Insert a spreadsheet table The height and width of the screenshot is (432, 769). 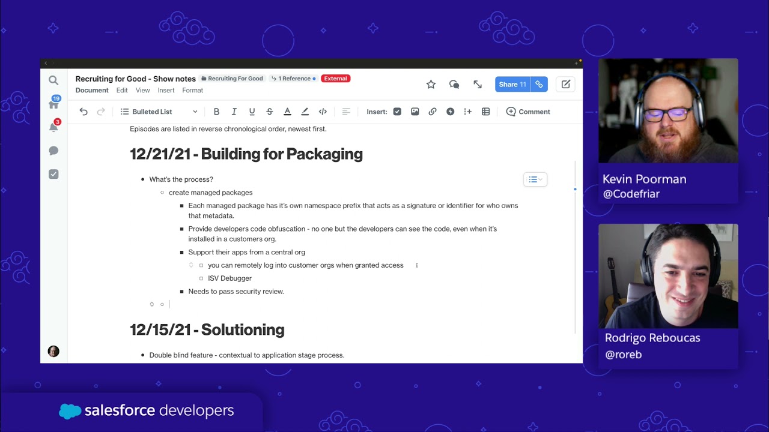tap(485, 112)
